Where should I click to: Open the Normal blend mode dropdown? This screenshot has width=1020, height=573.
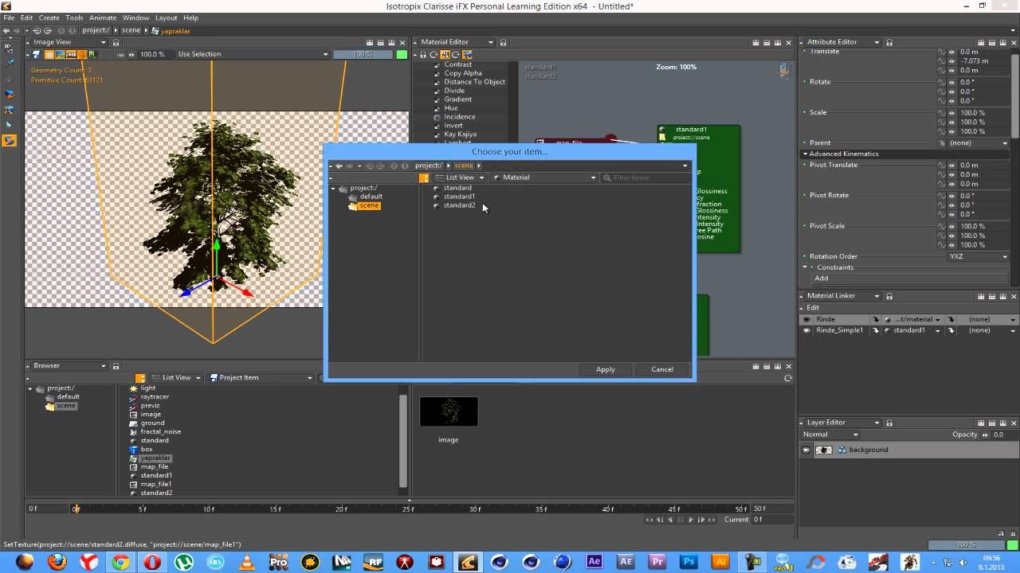pyautogui.click(x=830, y=435)
